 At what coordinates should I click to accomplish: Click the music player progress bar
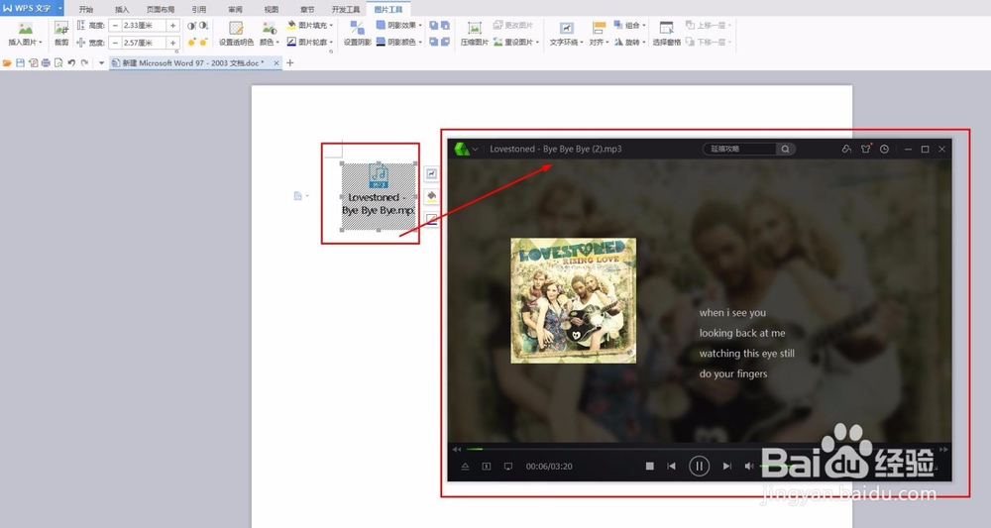tap(699, 449)
